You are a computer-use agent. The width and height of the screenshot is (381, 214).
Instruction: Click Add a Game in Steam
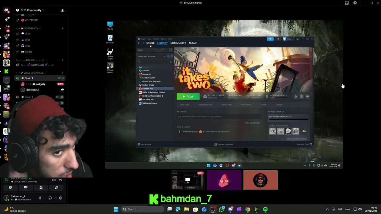point(144,144)
